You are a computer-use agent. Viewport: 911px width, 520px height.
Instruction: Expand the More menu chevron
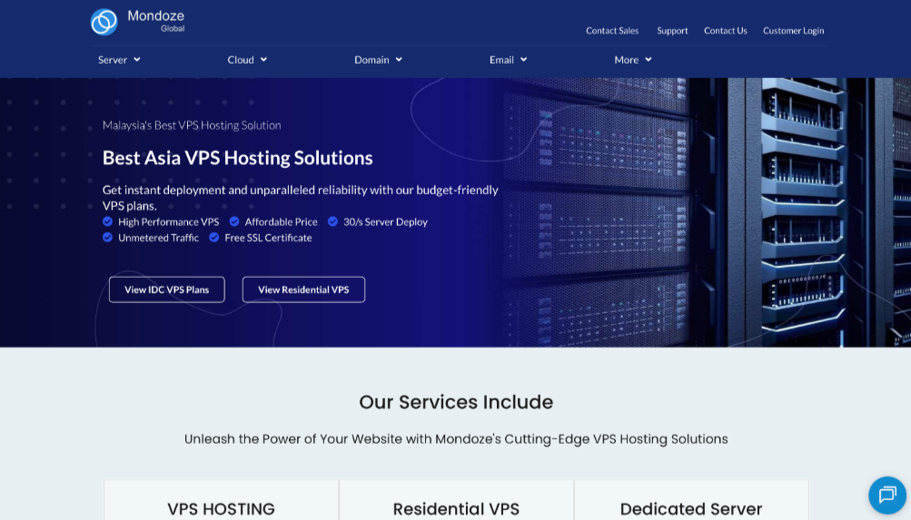[649, 59]
